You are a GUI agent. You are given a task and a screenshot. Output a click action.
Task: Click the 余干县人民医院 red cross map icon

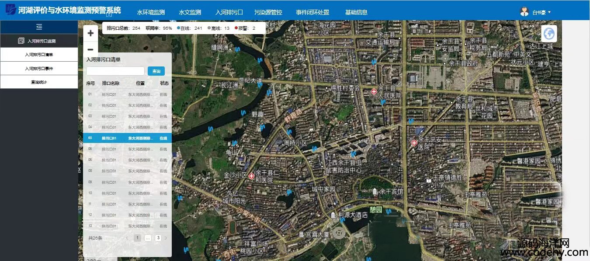tap(374, 91)
